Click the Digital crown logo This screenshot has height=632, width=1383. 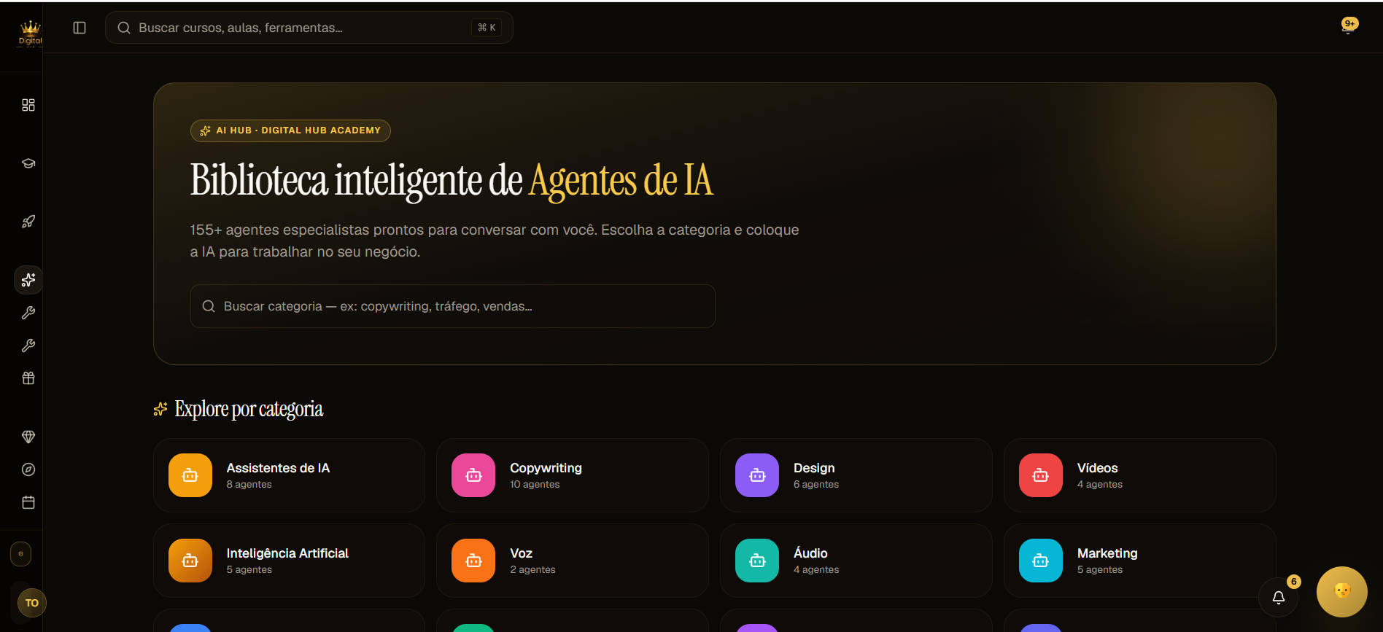[x=30, y=34]
